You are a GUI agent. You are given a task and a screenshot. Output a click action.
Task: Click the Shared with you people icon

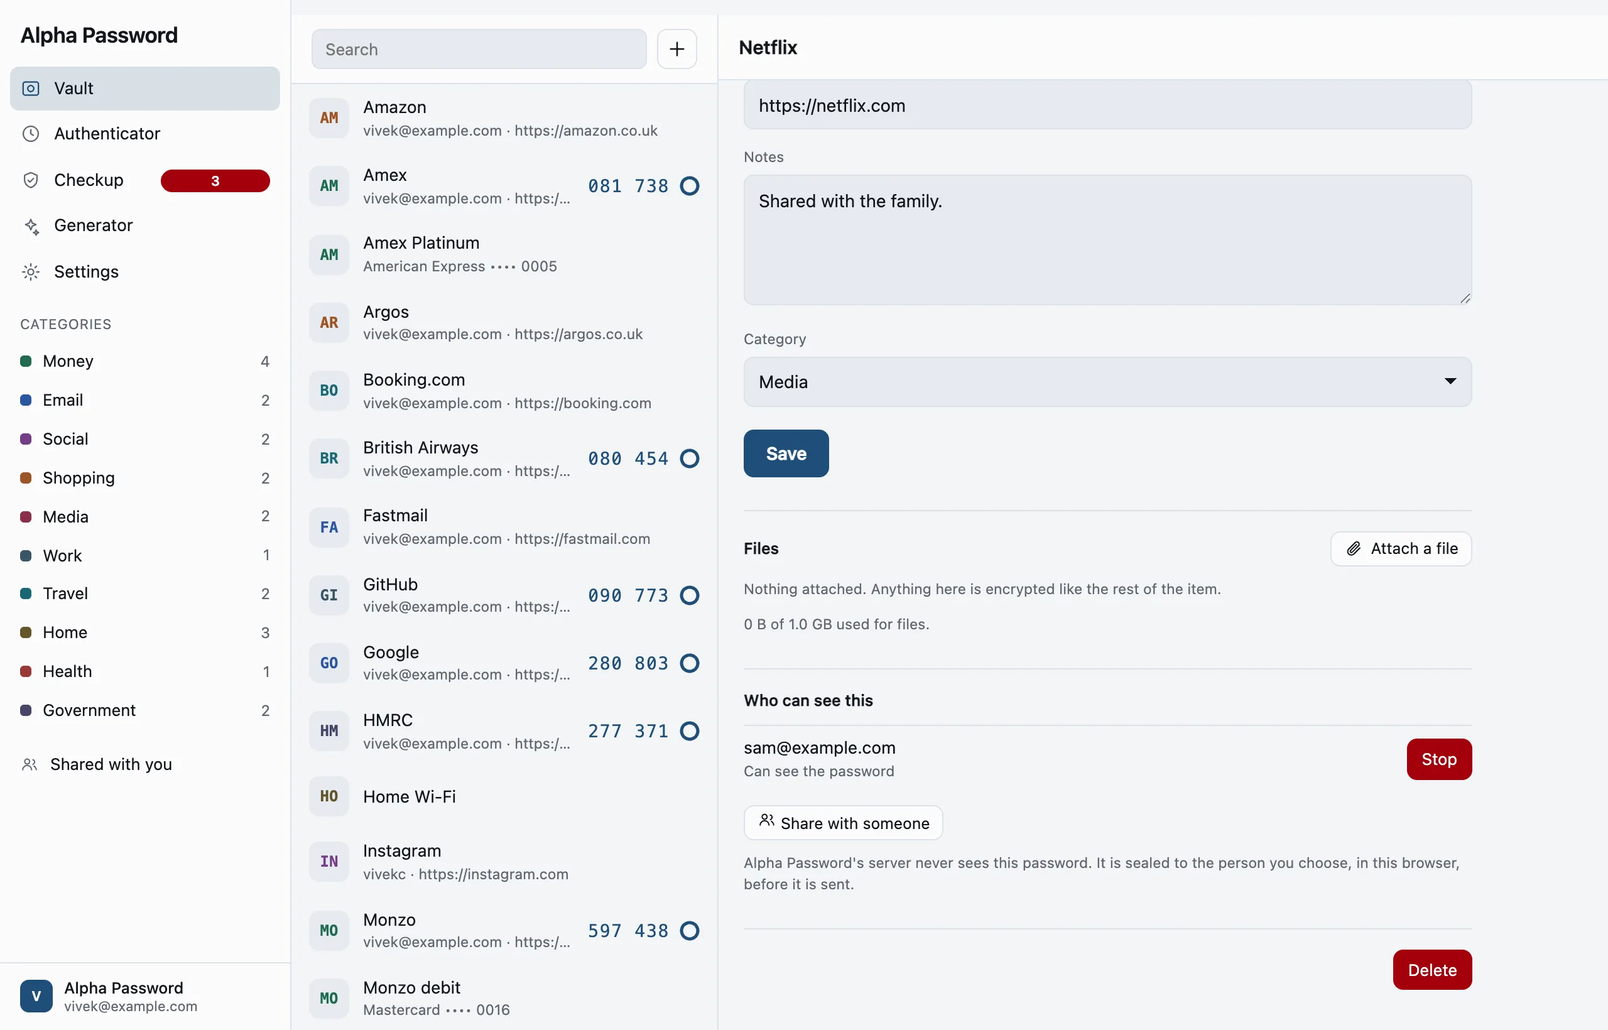[30, 764]
